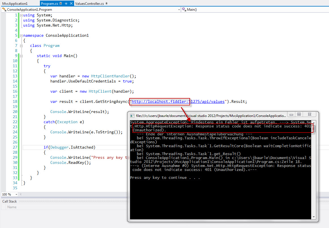Switch to the ValuesController.cs tab
This screenshot has height=228, width=329.
tap(89, 4)
